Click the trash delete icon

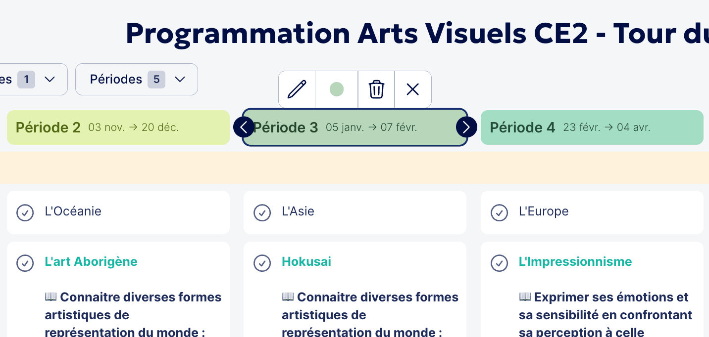tap(376, 89)
